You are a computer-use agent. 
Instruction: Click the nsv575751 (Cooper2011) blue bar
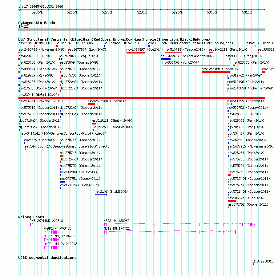pos(62,182)
